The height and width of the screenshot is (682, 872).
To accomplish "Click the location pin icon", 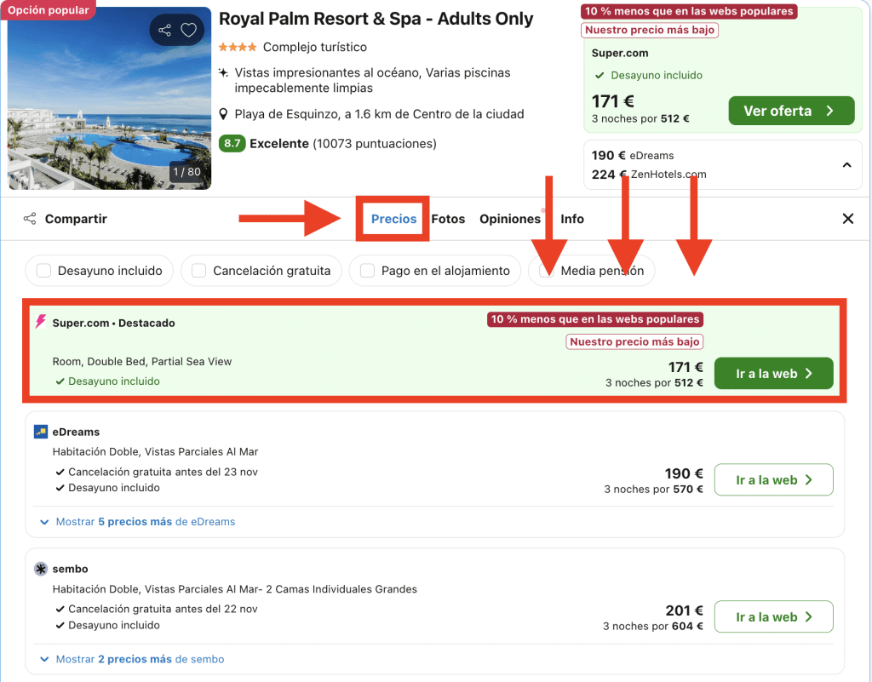I will (x=224, y=114).
